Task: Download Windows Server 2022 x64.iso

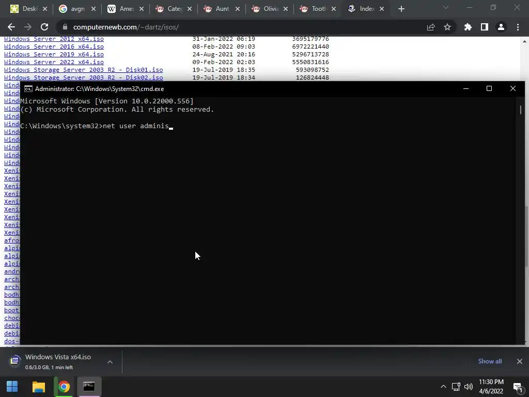Action: click(54, 62)
